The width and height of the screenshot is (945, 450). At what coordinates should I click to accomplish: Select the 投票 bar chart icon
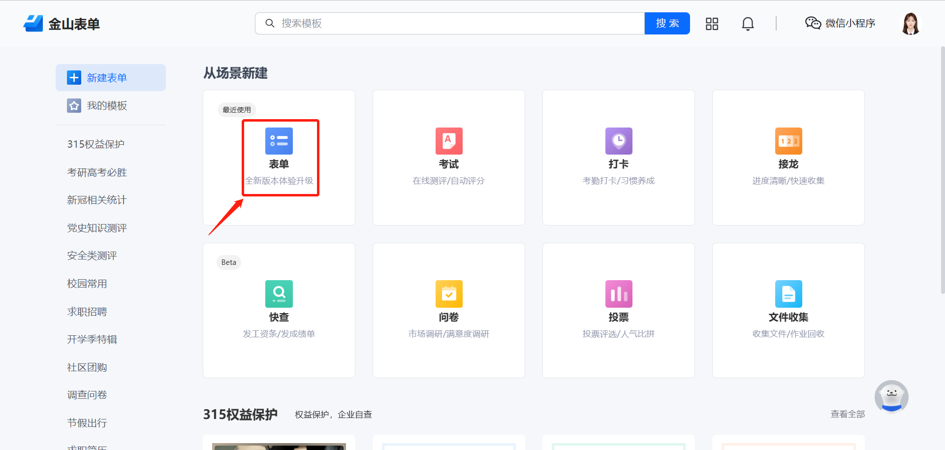(x=619, y=294)
